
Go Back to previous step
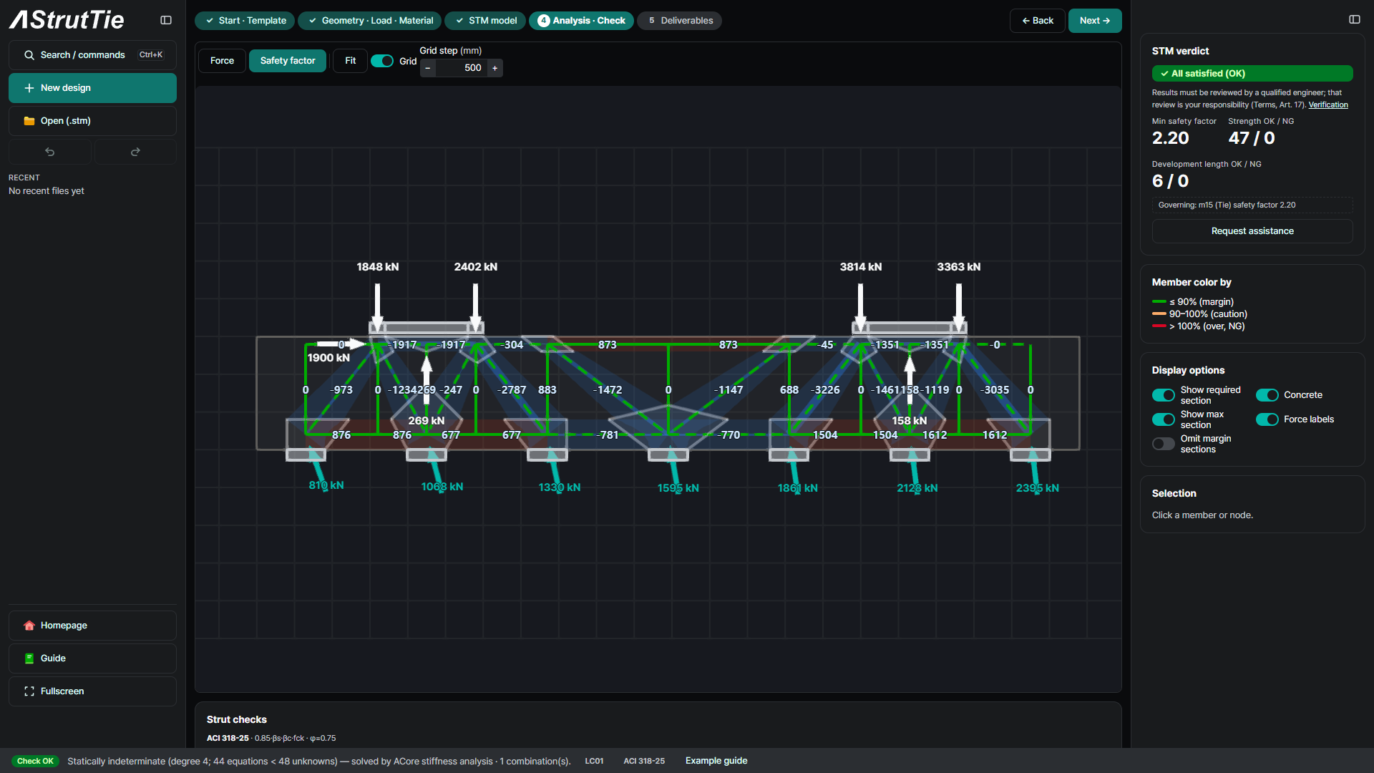(x=1038, y=21)
